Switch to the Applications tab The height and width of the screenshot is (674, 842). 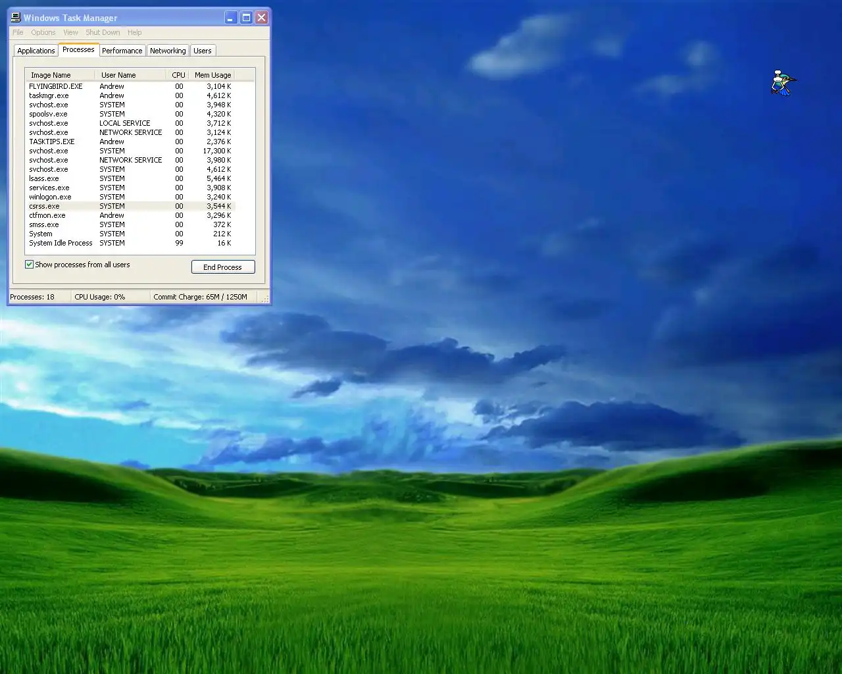(x=36, y=51)
